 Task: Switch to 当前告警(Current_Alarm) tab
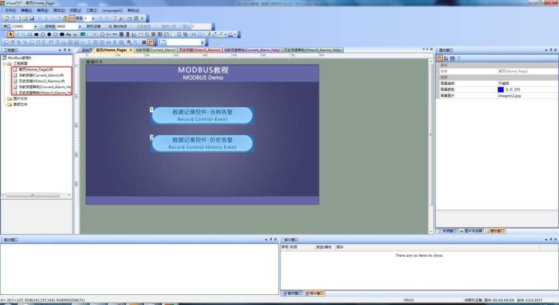[155, 50]
